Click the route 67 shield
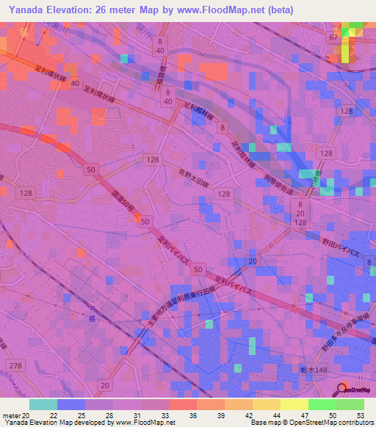Viewport: 376px width, 427px height. [333, 37]
